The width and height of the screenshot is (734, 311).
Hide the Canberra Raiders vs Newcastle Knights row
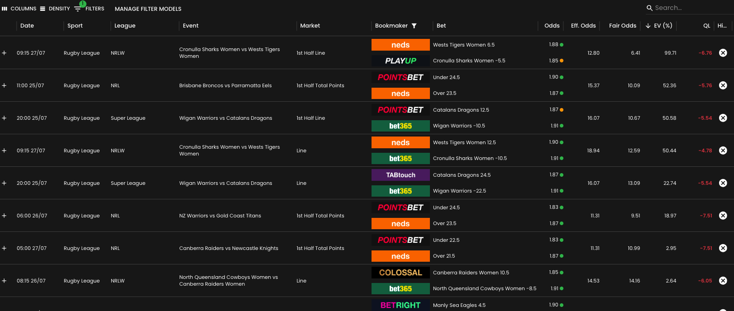point(723,248)
